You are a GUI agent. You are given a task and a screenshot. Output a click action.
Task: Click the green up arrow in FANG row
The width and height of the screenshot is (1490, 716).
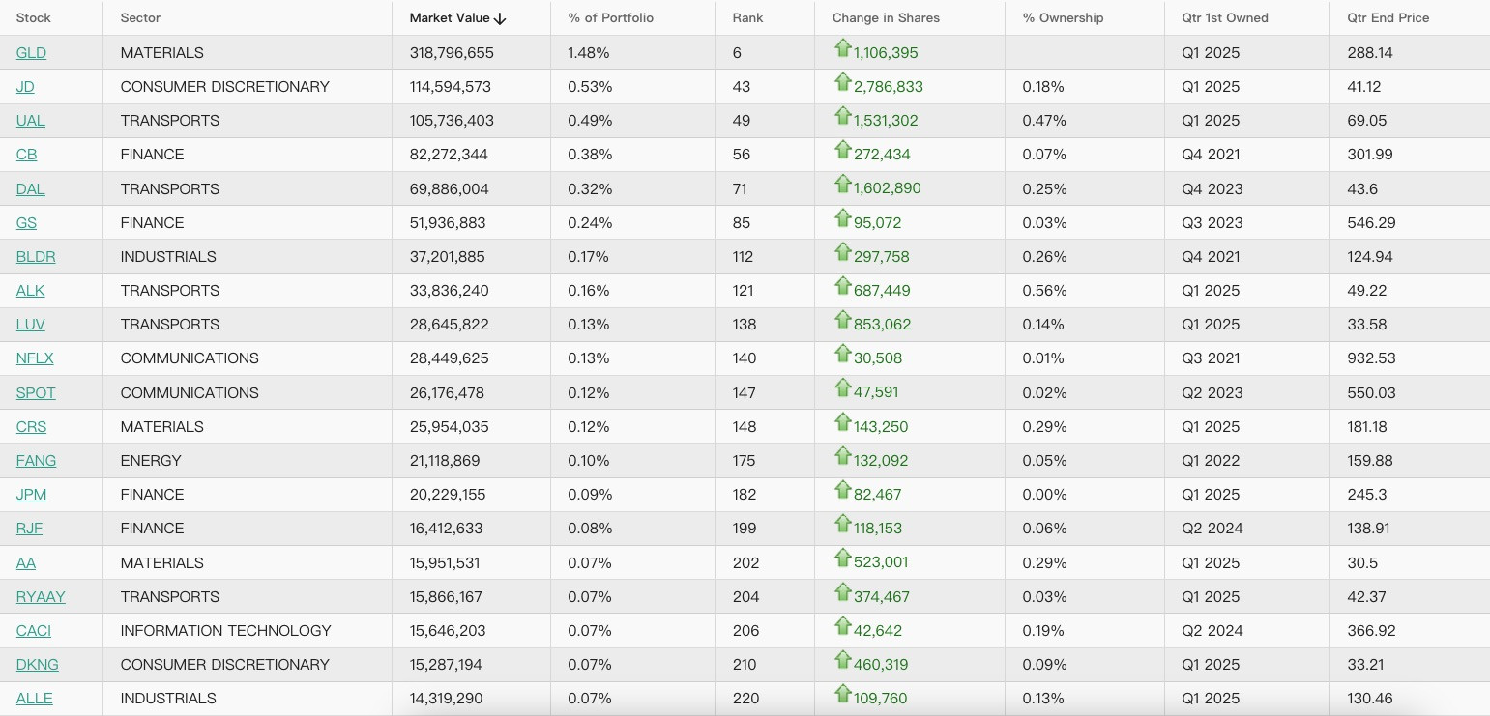click(x=842, y=455)
